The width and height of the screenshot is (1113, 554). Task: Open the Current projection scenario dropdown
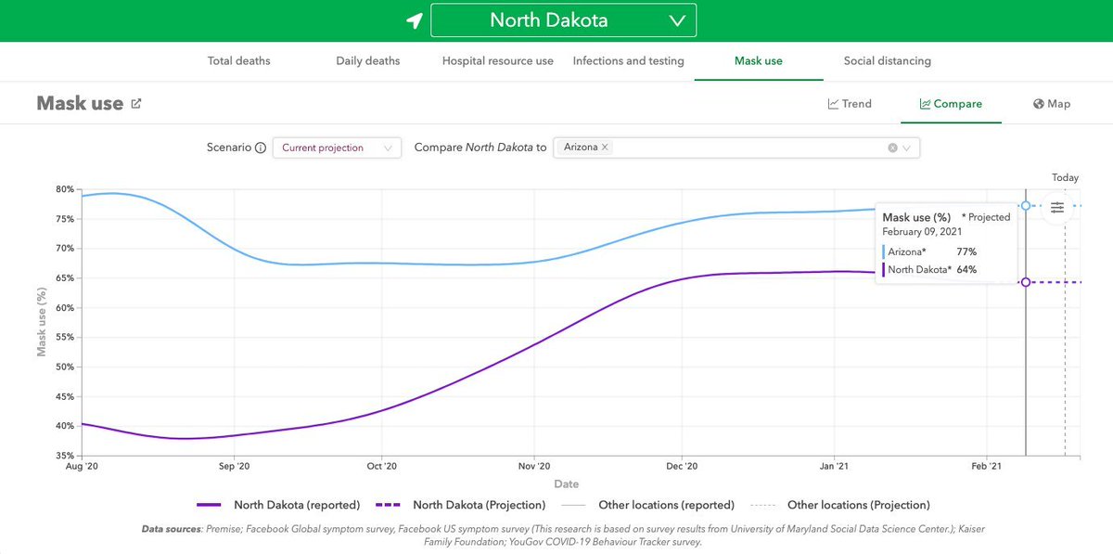click(x=337, y=147)
